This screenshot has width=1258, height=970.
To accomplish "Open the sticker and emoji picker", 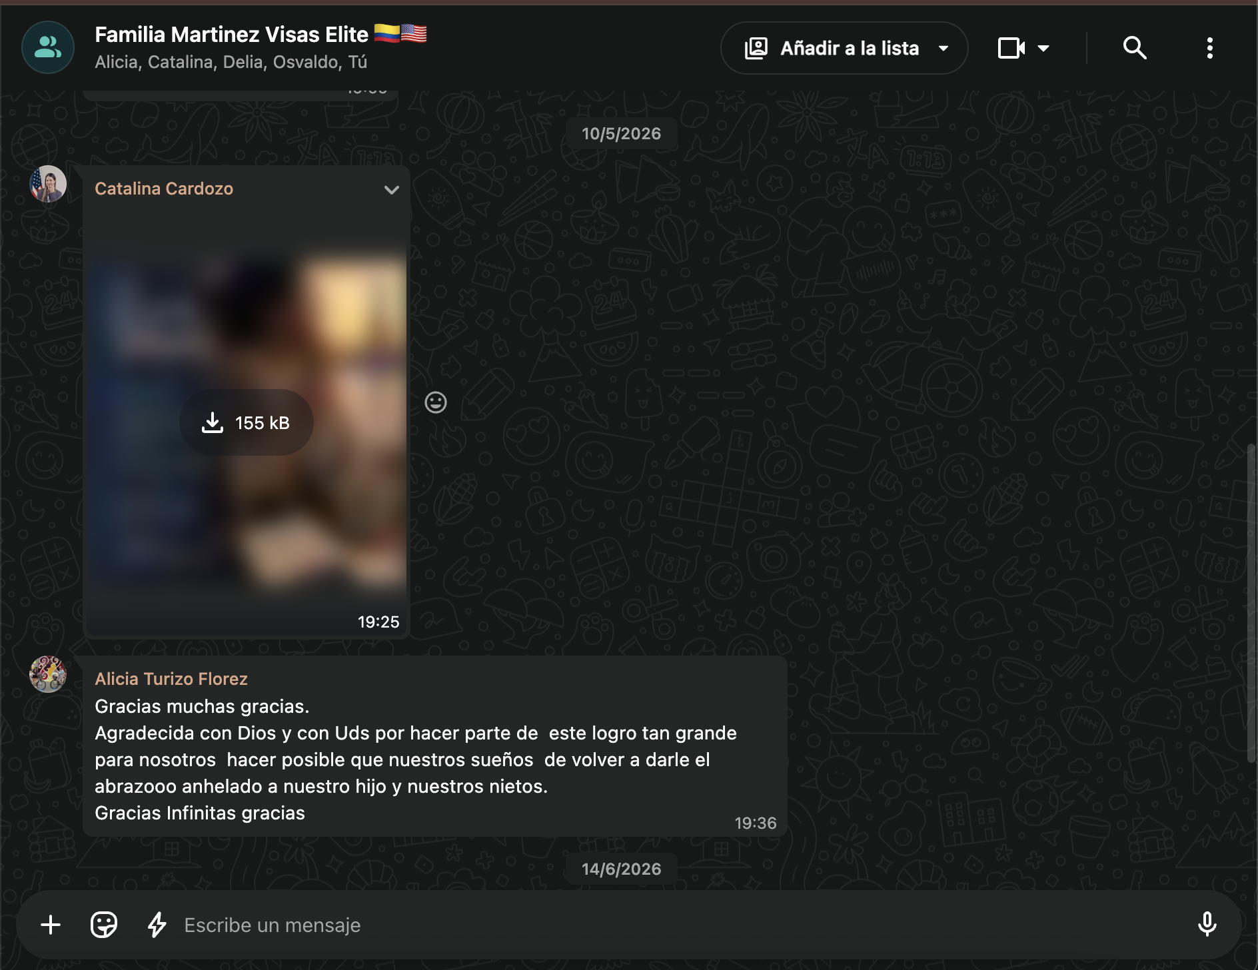I will pyautogui.click(x=104, y=925).
